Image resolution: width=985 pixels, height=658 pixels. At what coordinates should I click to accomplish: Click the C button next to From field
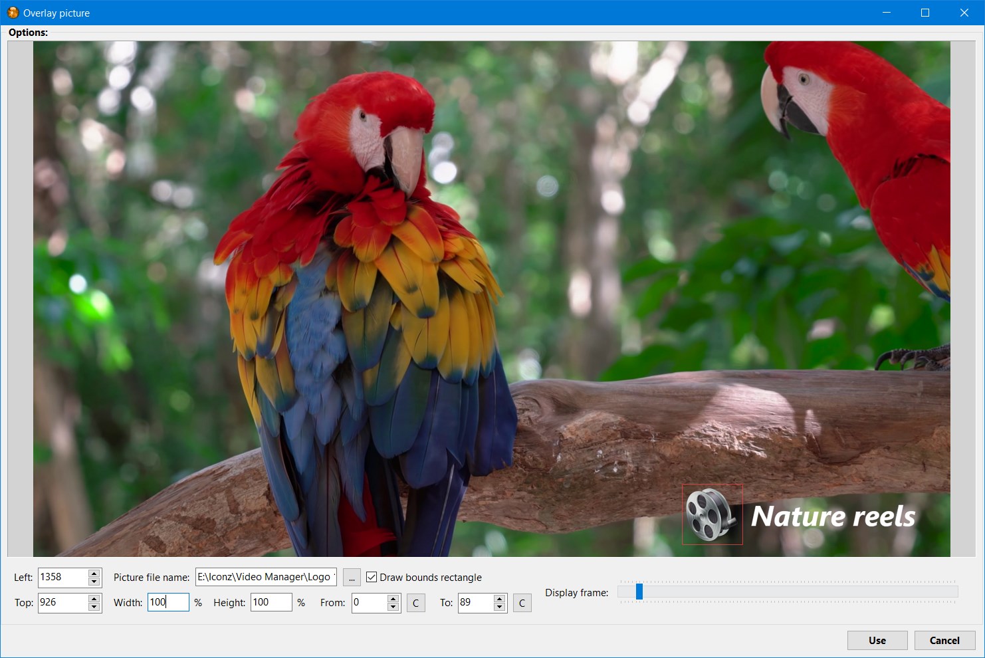[416, 603]
